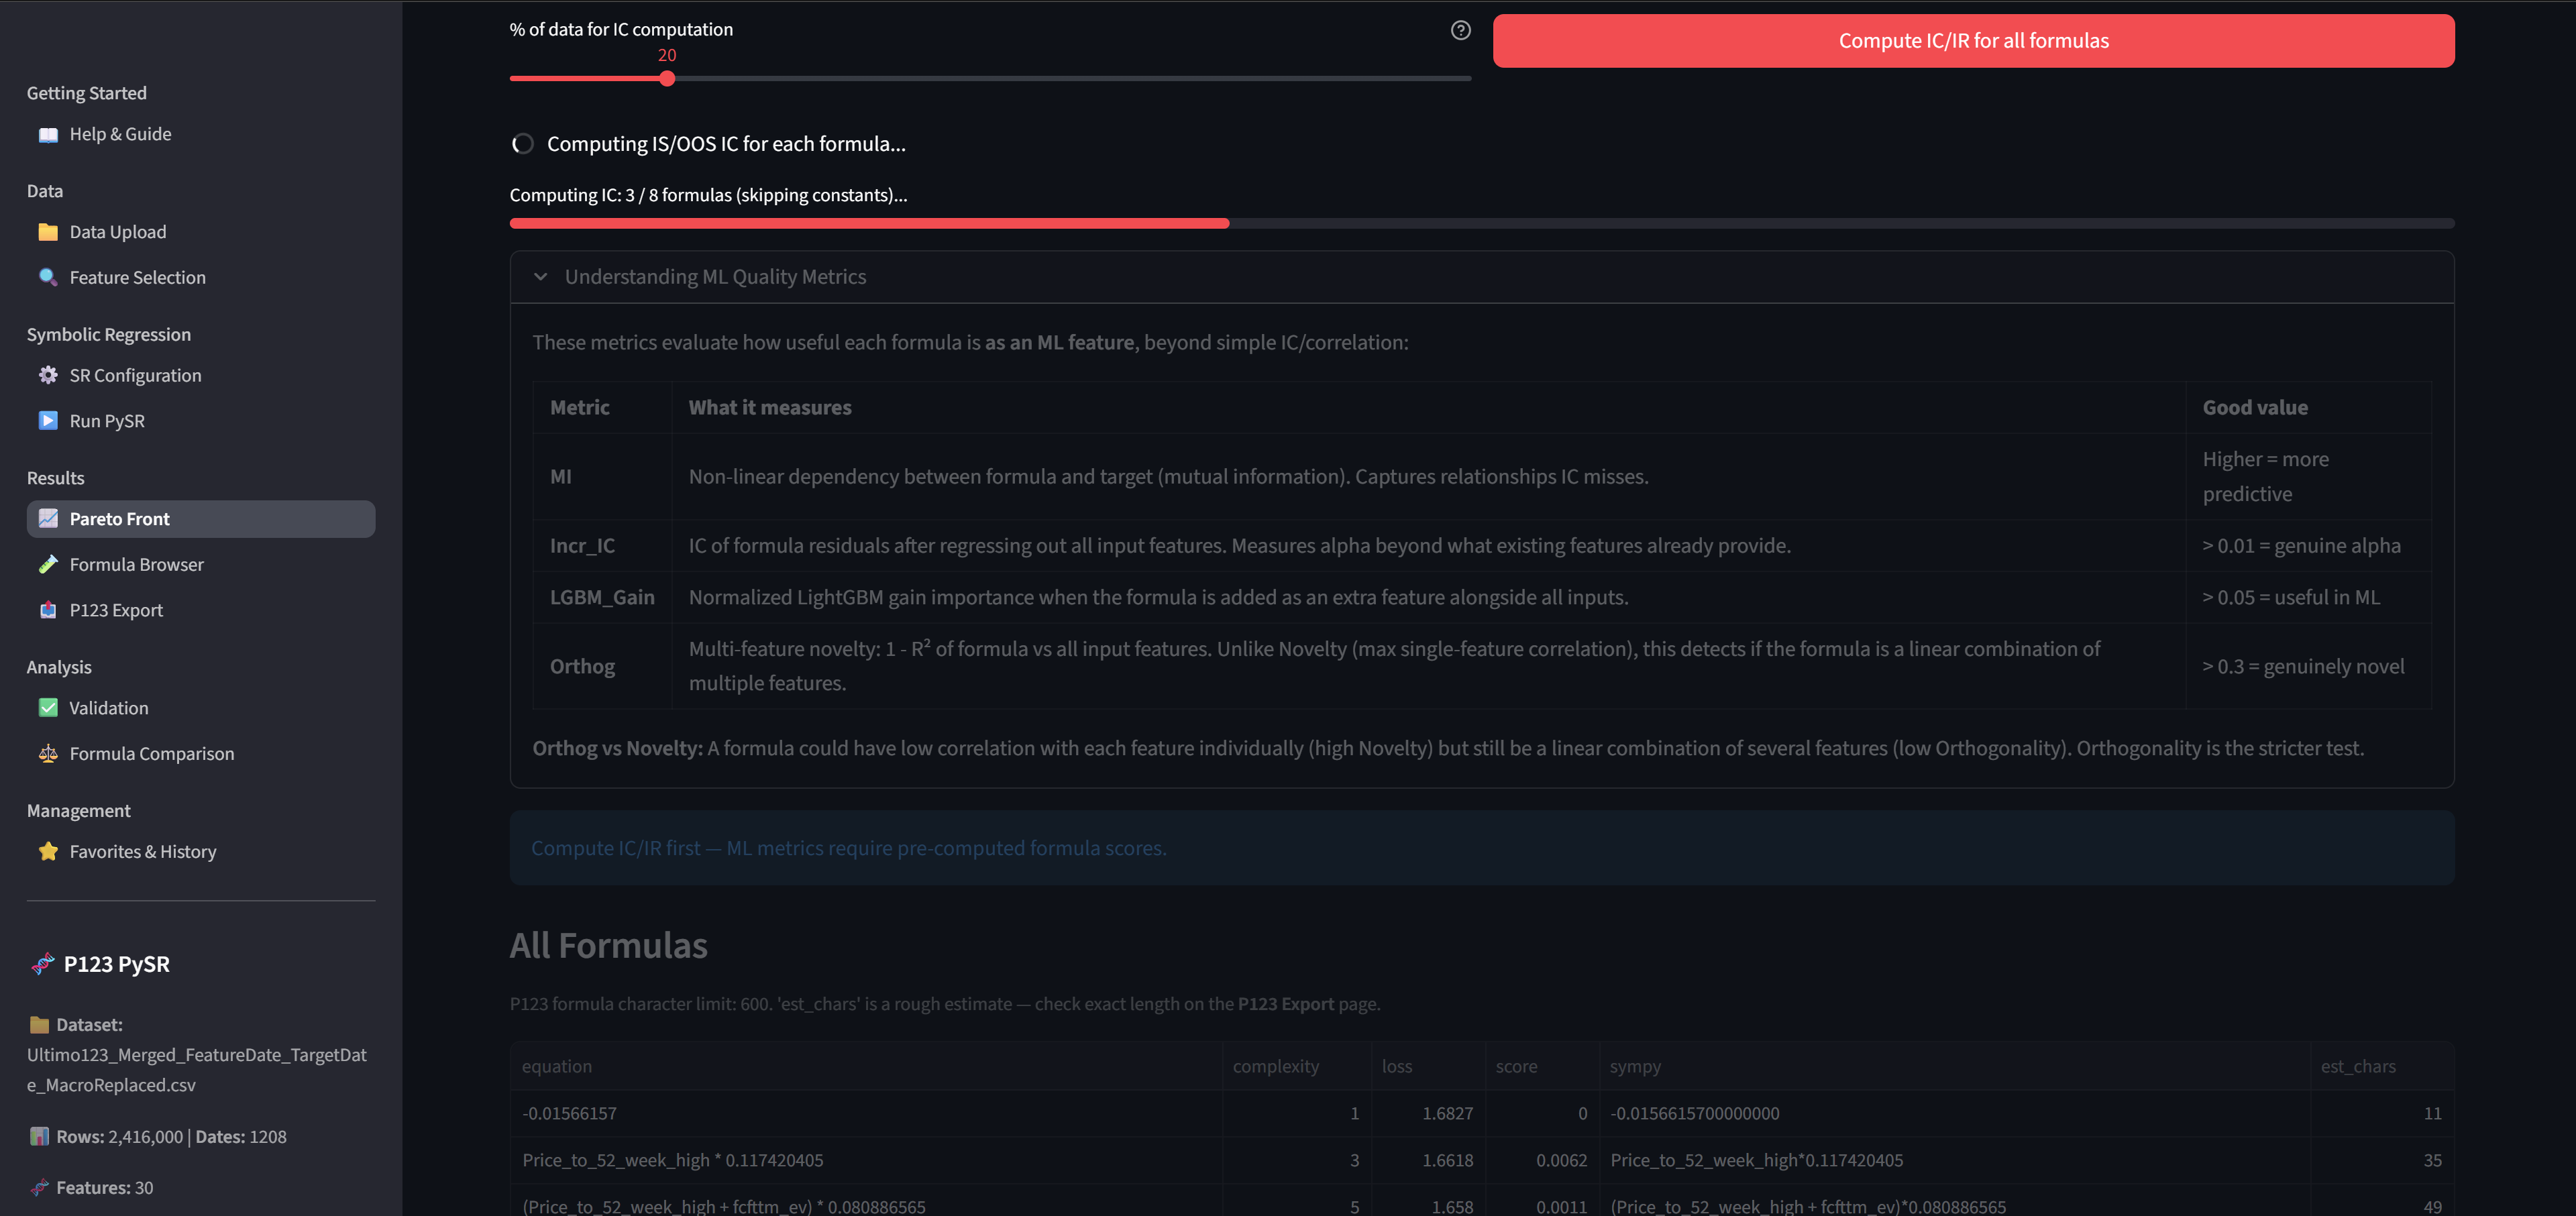Image resolution: width=2576 pixels, height=1216 pixels.
Task: Click the Data Upload folder icon
Action: (x=48, y=232)
